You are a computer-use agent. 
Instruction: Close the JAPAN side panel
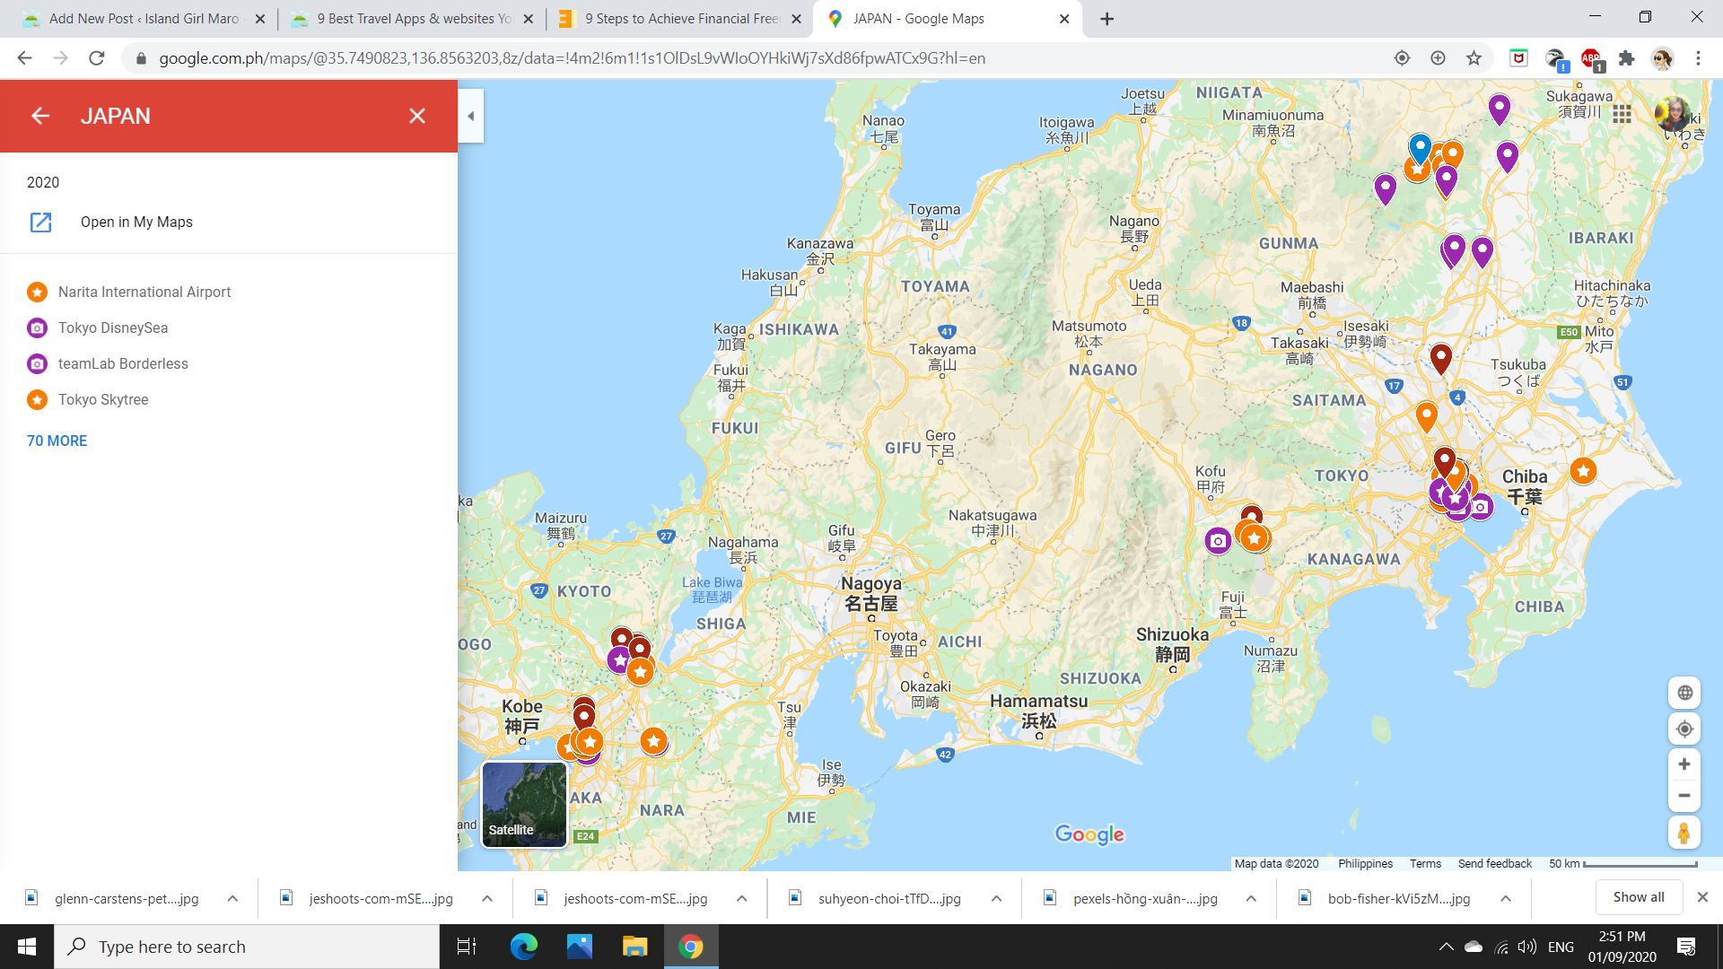(x=417, y=116)
